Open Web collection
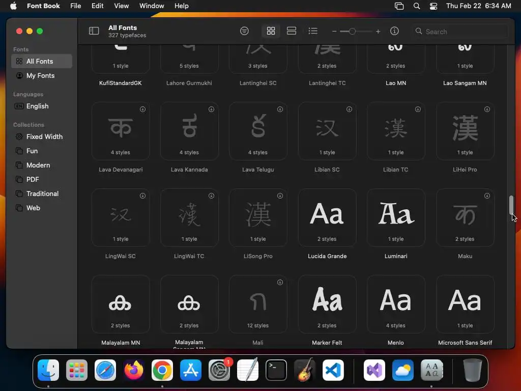 pos(42,208)
